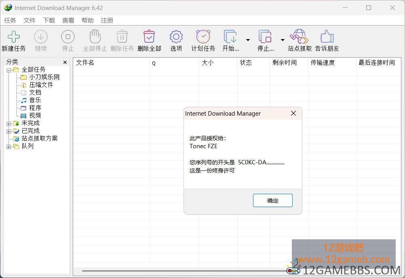
Task: Select the 文档 category
Action: pos(35,92)
